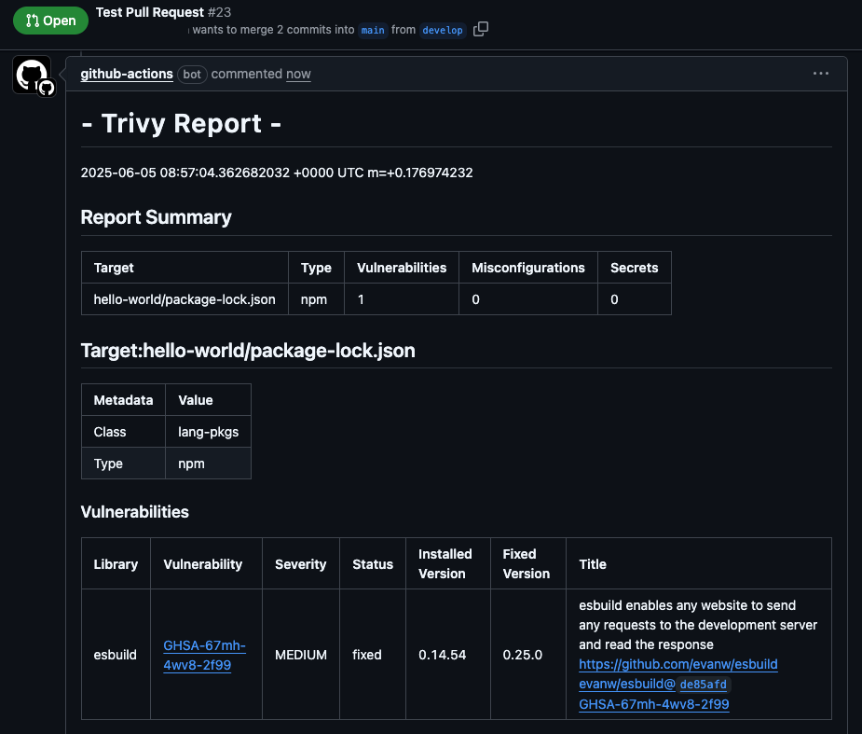Click the Severity column header
The width and height of the screenshot is (862, 734).
[x=301, y=564]
